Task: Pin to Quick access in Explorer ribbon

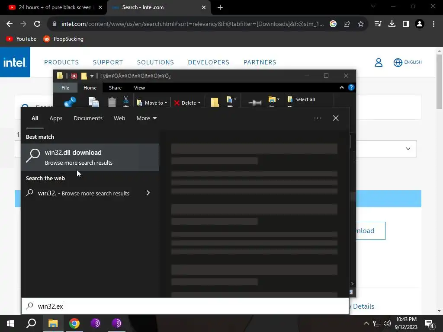Action: pyautogui.click(x=70, y=102)
